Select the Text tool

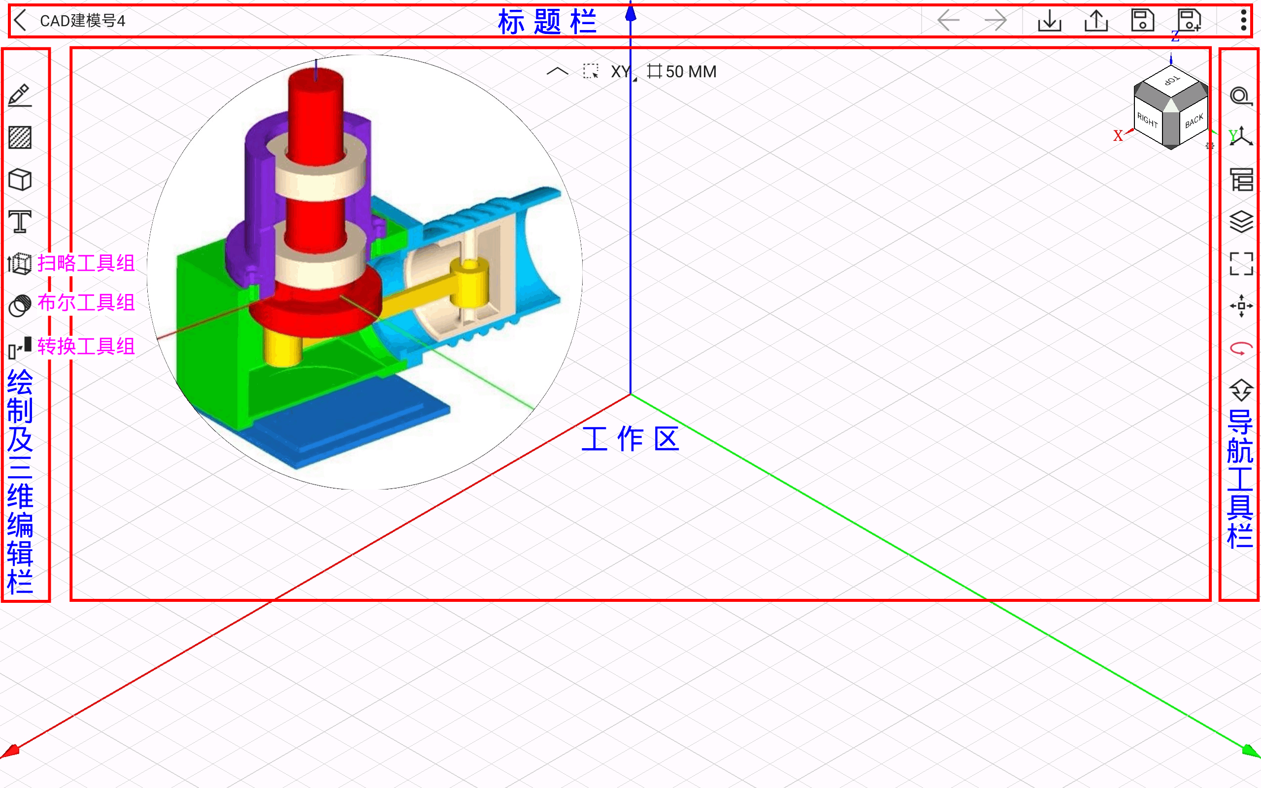point(20,222)
